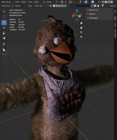
Task: Open the shading options dropdown arrow
Action: click(x=114, y=2)
